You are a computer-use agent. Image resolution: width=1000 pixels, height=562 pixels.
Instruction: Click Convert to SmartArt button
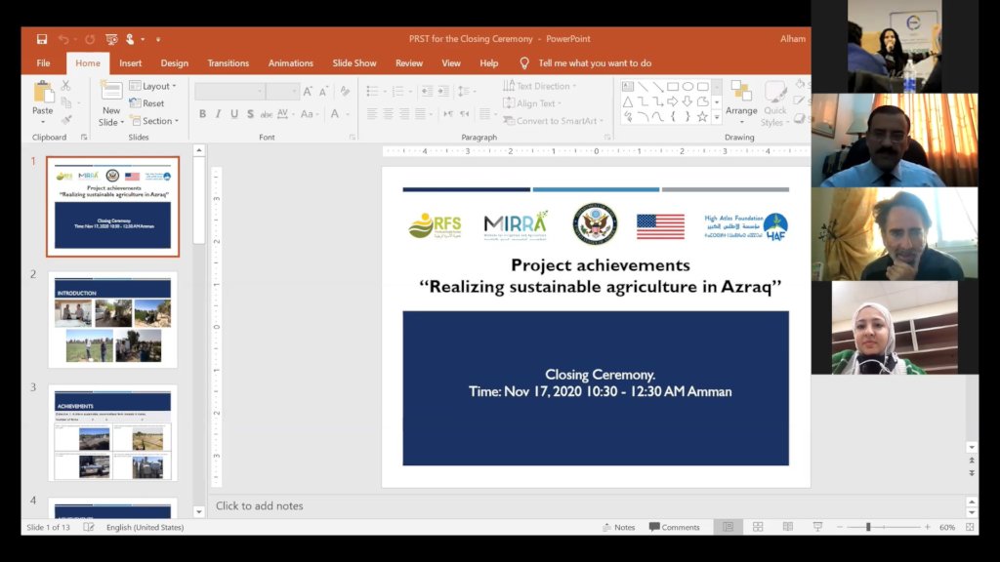[x=553, y=120]
